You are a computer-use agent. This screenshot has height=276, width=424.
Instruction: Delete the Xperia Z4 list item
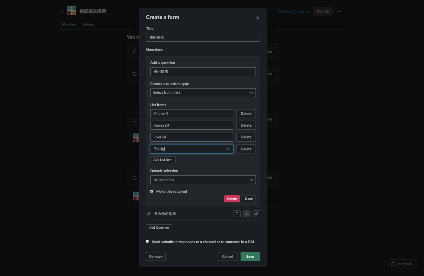(246, 125)
